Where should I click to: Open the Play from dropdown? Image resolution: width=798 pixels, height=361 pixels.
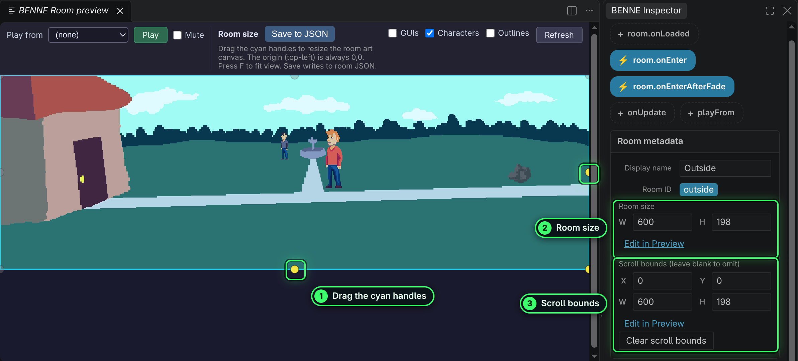tap(88, 35)
